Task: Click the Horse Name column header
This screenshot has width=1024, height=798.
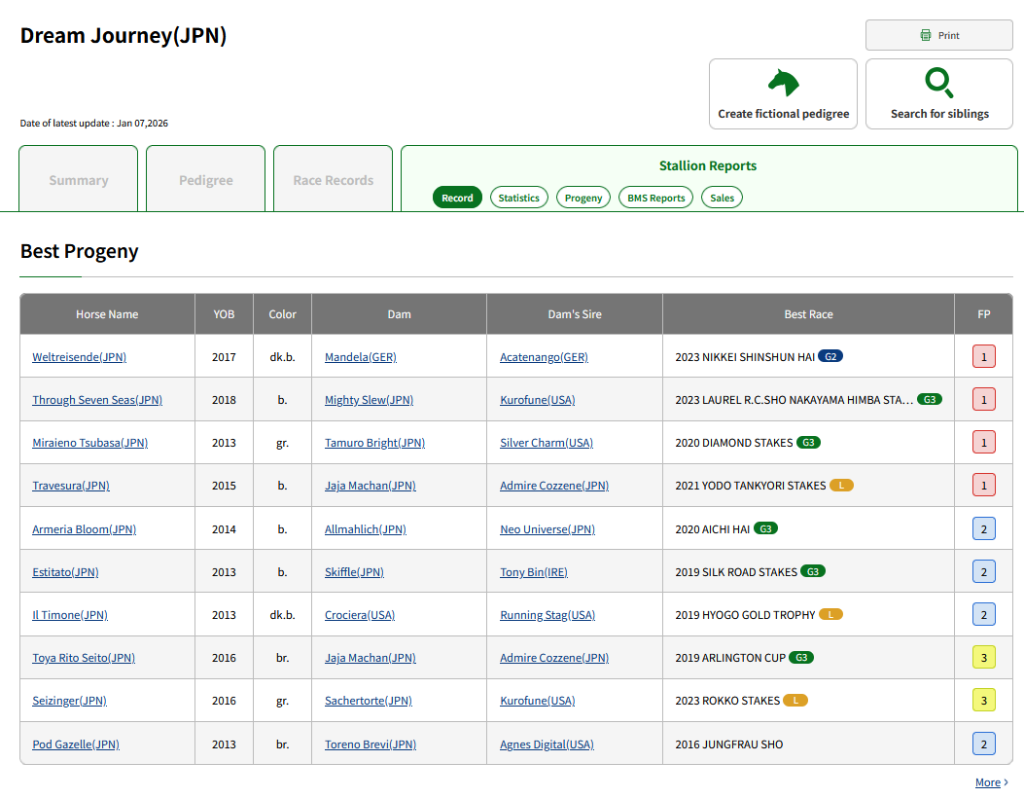Action: [107, 314]
